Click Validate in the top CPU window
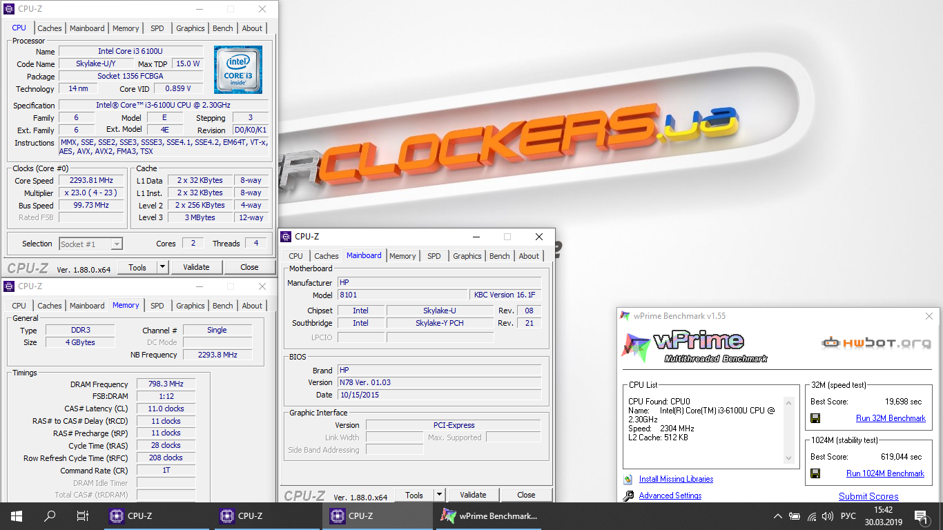The width and height of the screenshot is (943, 530). [x=196, y=267]
